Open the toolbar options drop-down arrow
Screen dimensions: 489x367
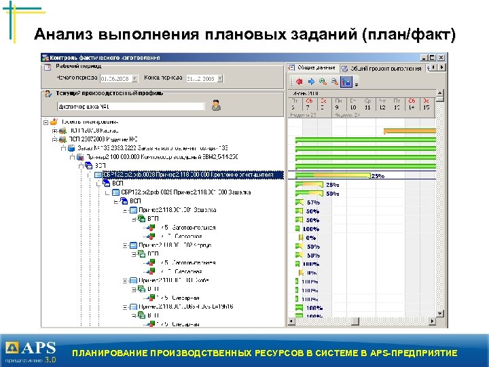(356, 84)
